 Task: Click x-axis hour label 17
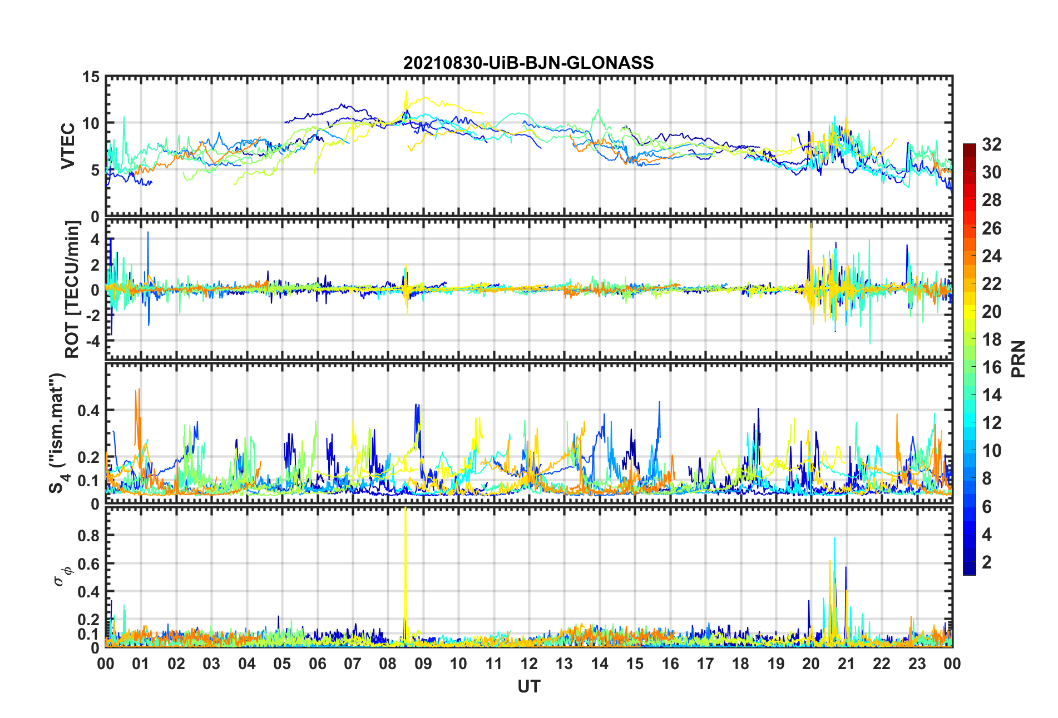click(705, 664)
